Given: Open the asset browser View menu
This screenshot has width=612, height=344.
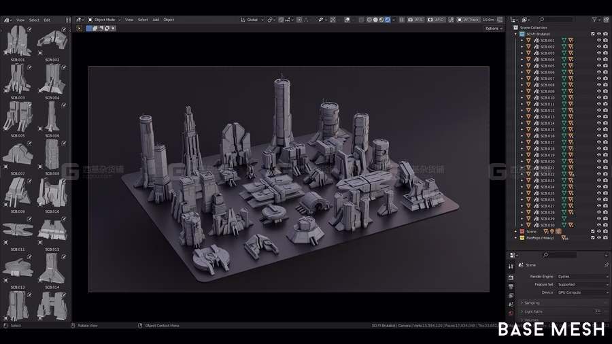Looking at the screenshot, I should pyautogui.click(x=20, y=20).
